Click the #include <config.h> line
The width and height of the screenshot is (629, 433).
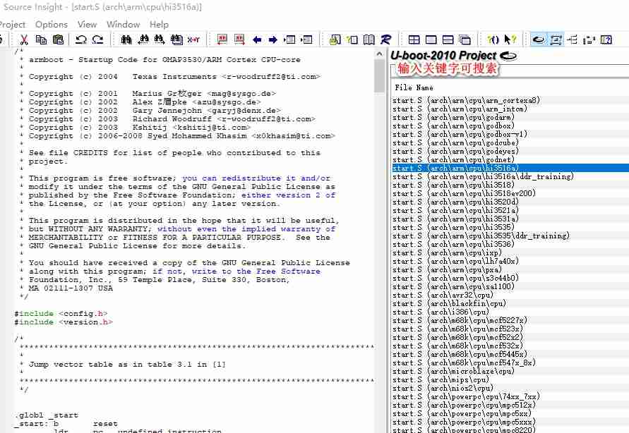pos(61,314)
